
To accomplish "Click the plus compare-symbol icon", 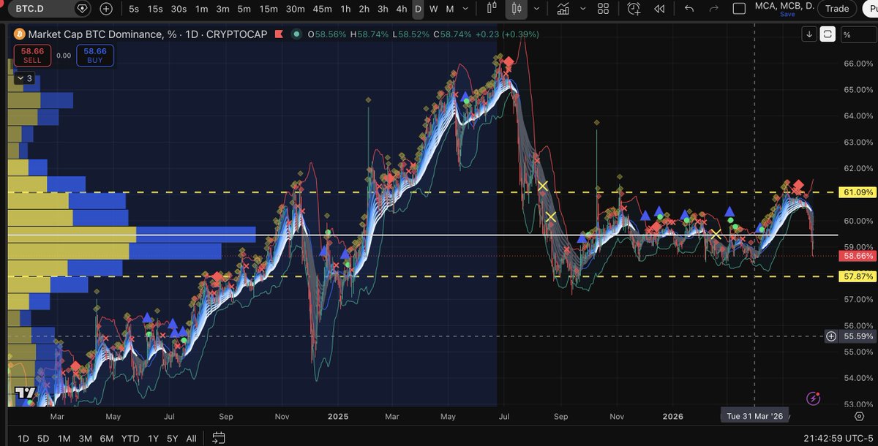I will 106,9.
